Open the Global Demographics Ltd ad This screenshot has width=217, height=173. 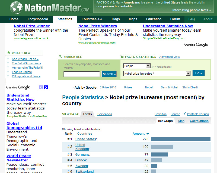point(24,125)
